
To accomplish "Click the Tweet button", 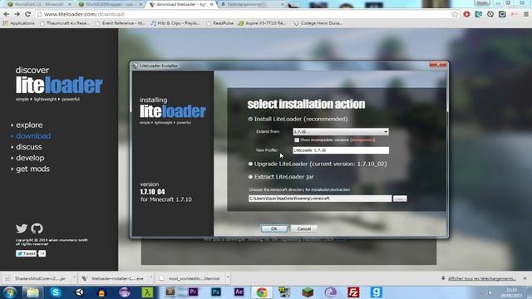I will pyautogui.click(x=26, y=253).
